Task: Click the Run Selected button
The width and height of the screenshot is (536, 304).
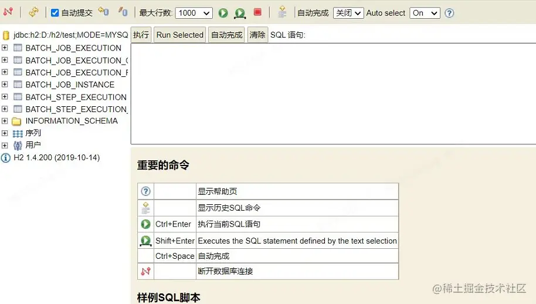Action: pyautogui.click(x=180, y=35)
